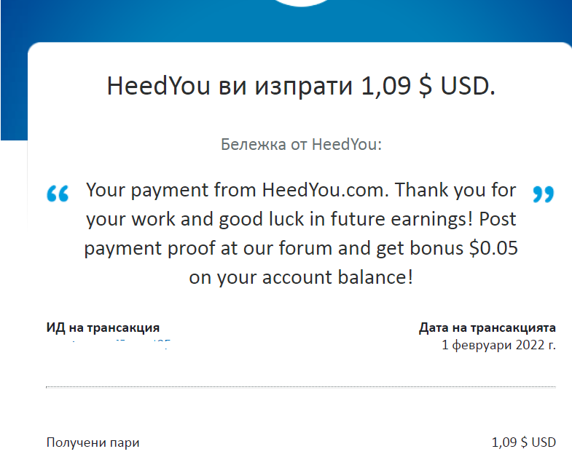Screen dimensions: 572x473
Task: Select the $0.05 bonus text in note
Action: pyautogui.click(x=493, y=248)
